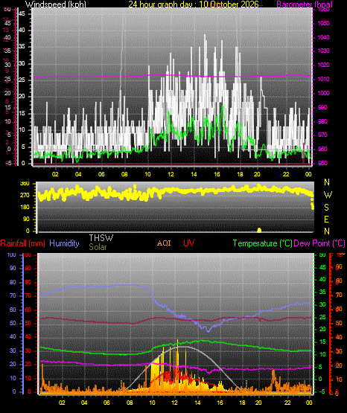Click the '990' barometer axis value
347x413 pixels.
(x=322, y=107)
